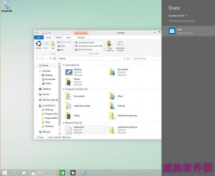The width and height of the screenshot is (215, 176).
Task: Click navigation pane scrollbar down arrow
Action: 59,134
